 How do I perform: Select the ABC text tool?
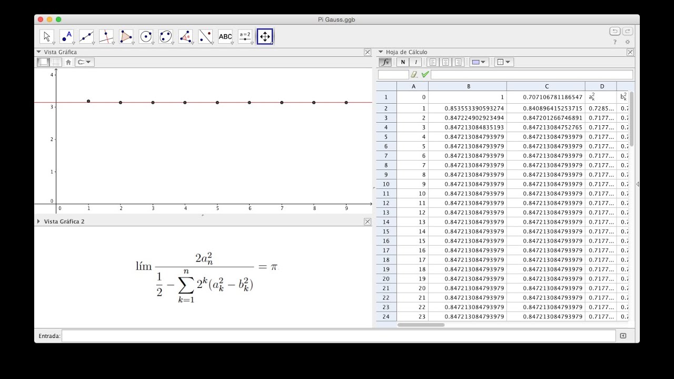click(225, 36)
